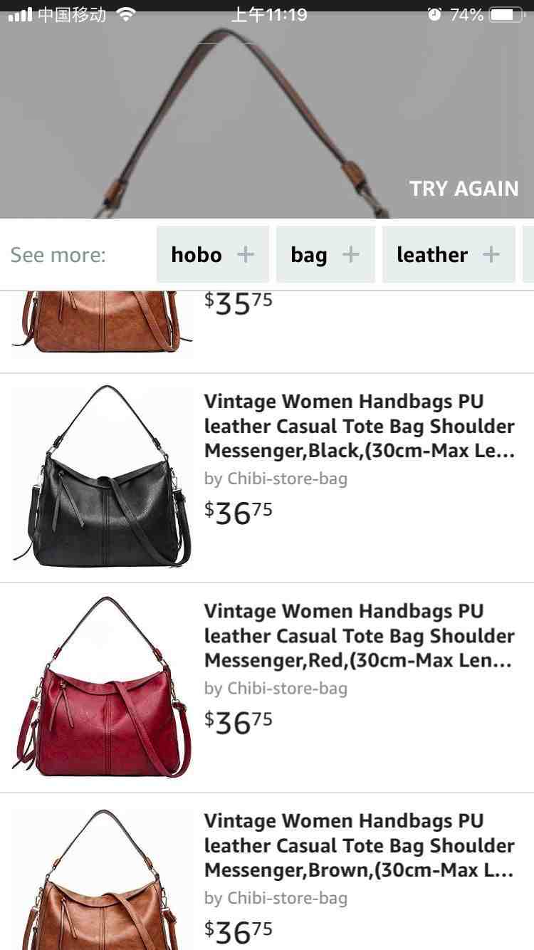Add bag keyword filter
534x950 pixels.
[325, 254]
